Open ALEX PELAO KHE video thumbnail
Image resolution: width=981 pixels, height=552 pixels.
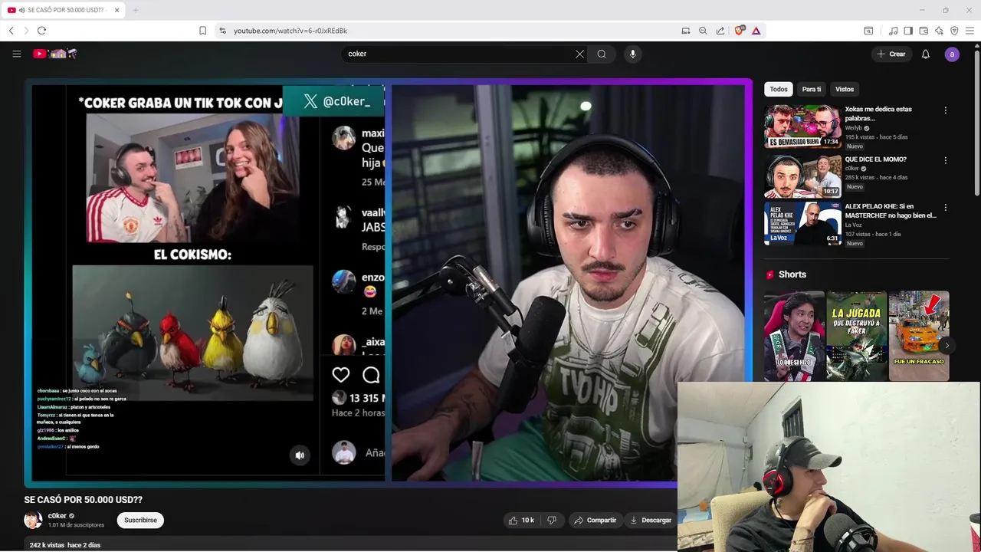click(x=802, y=223)
